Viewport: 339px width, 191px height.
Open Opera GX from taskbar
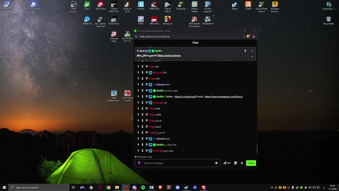pos(100,188)
